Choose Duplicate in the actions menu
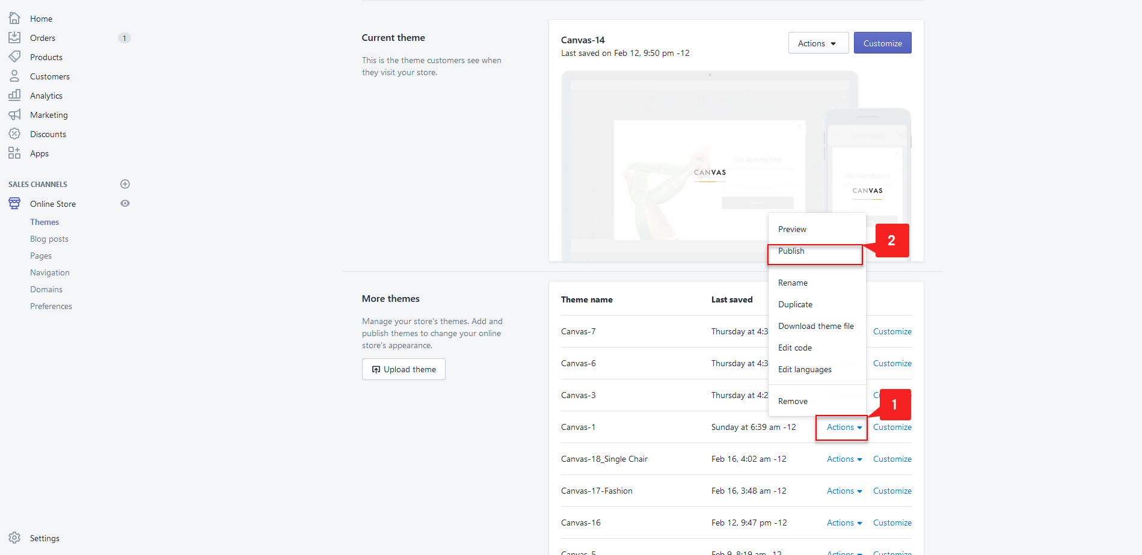 pyautogui.click(x=795, y=304)
